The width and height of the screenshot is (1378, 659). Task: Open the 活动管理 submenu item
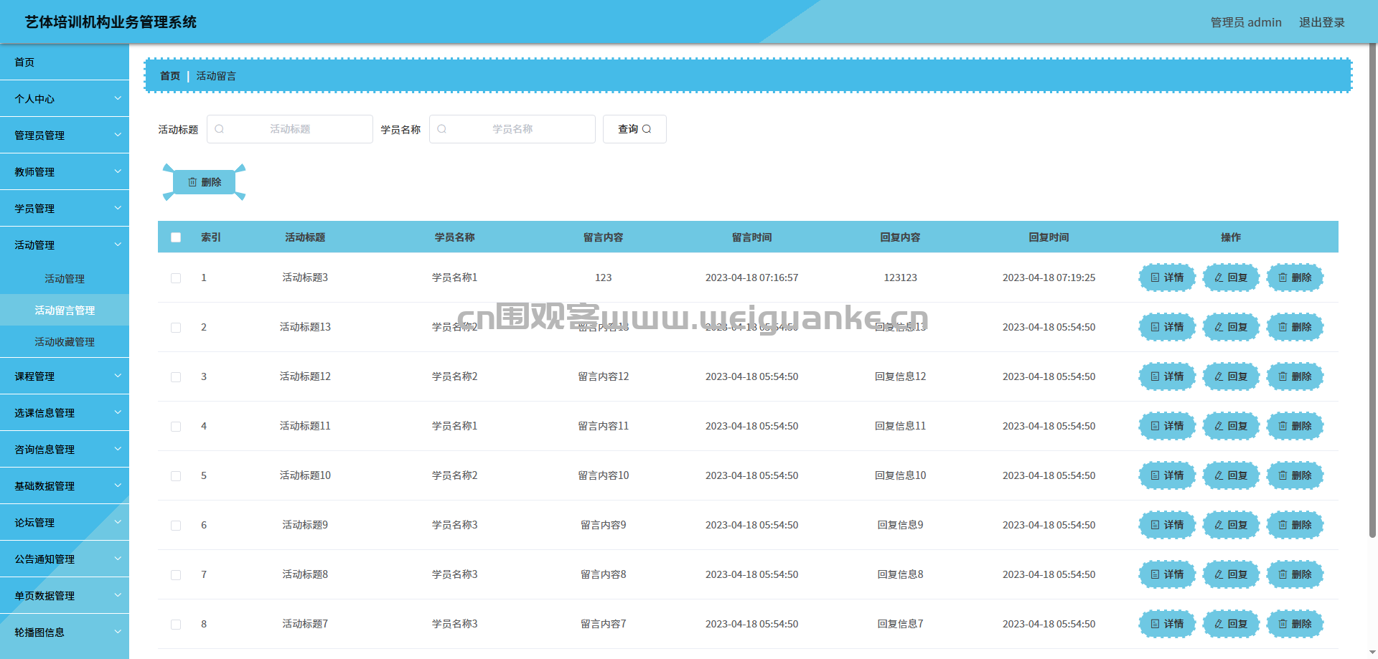click(x=65, y=279)
